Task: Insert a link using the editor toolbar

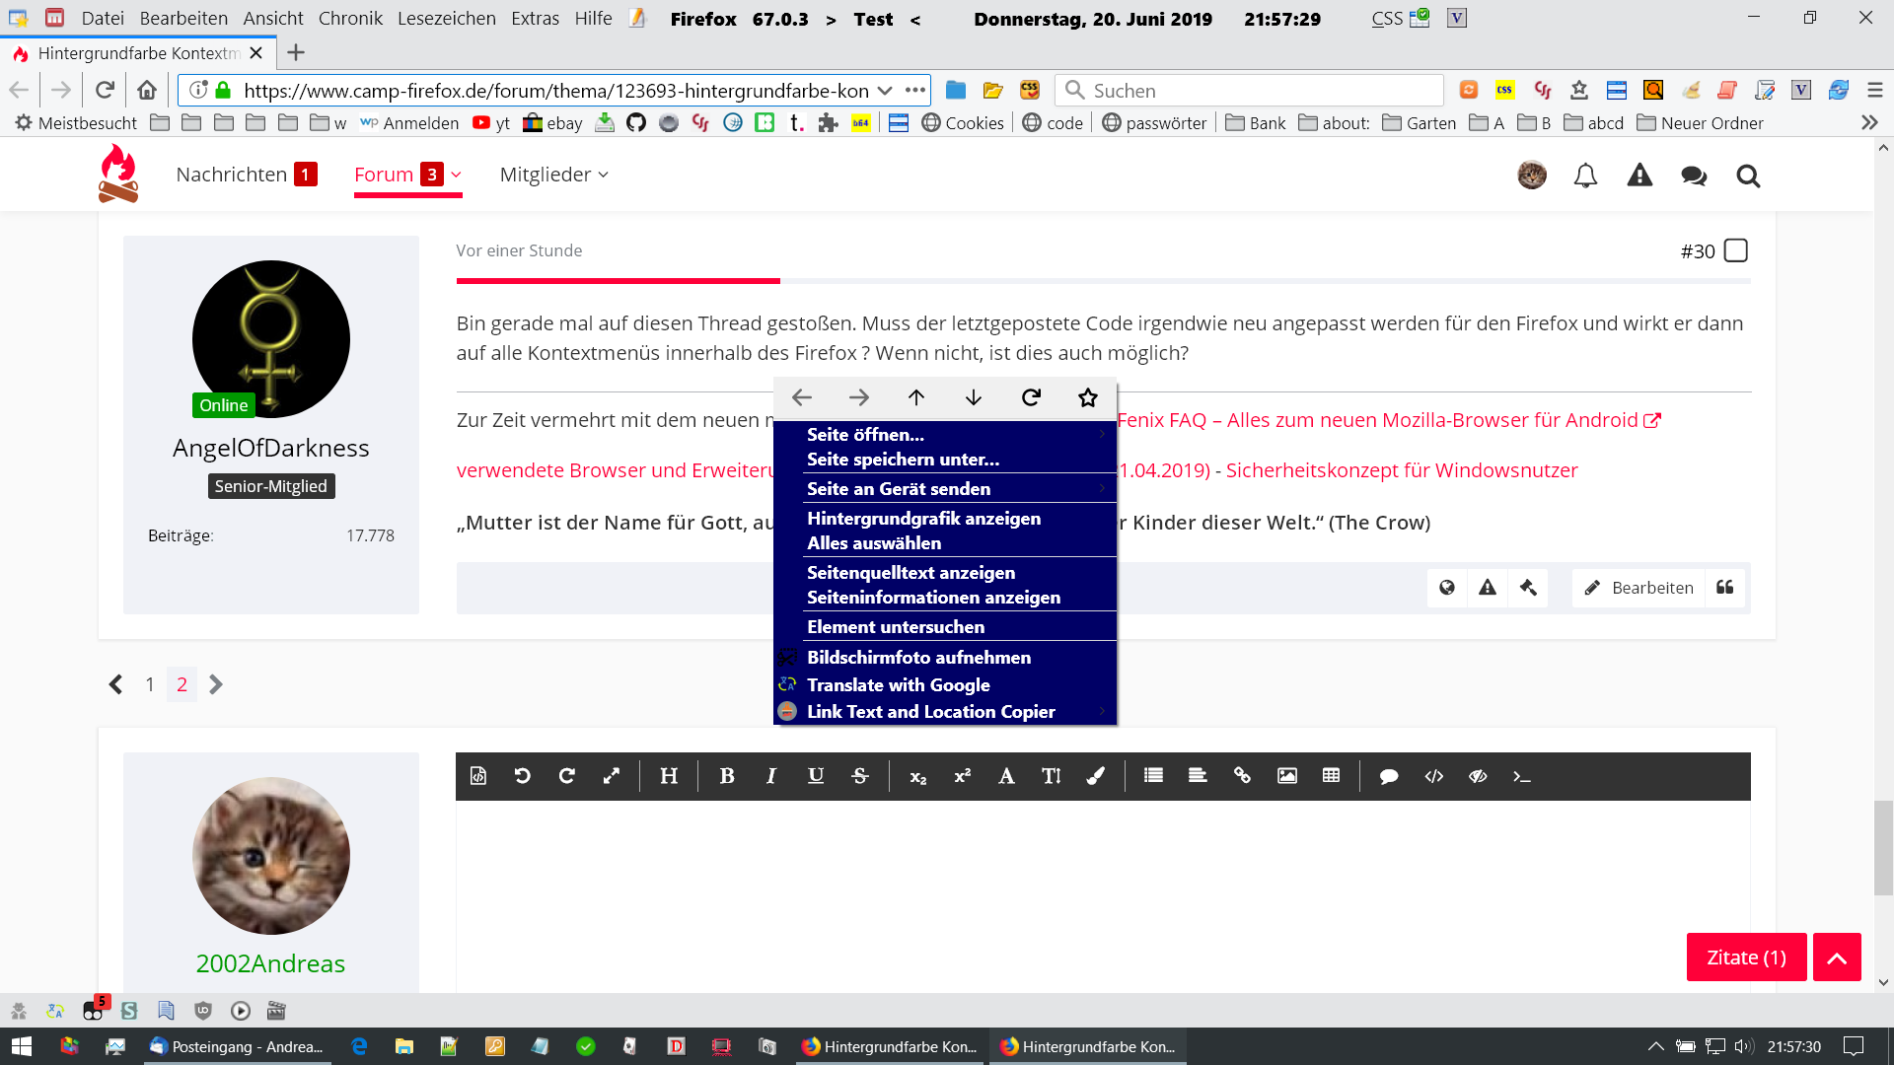Action: tap(1242, 776)
